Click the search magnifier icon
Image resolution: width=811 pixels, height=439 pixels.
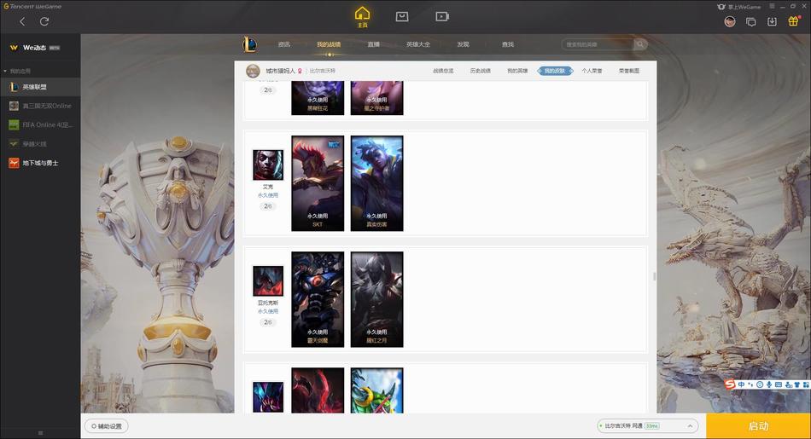640,44
